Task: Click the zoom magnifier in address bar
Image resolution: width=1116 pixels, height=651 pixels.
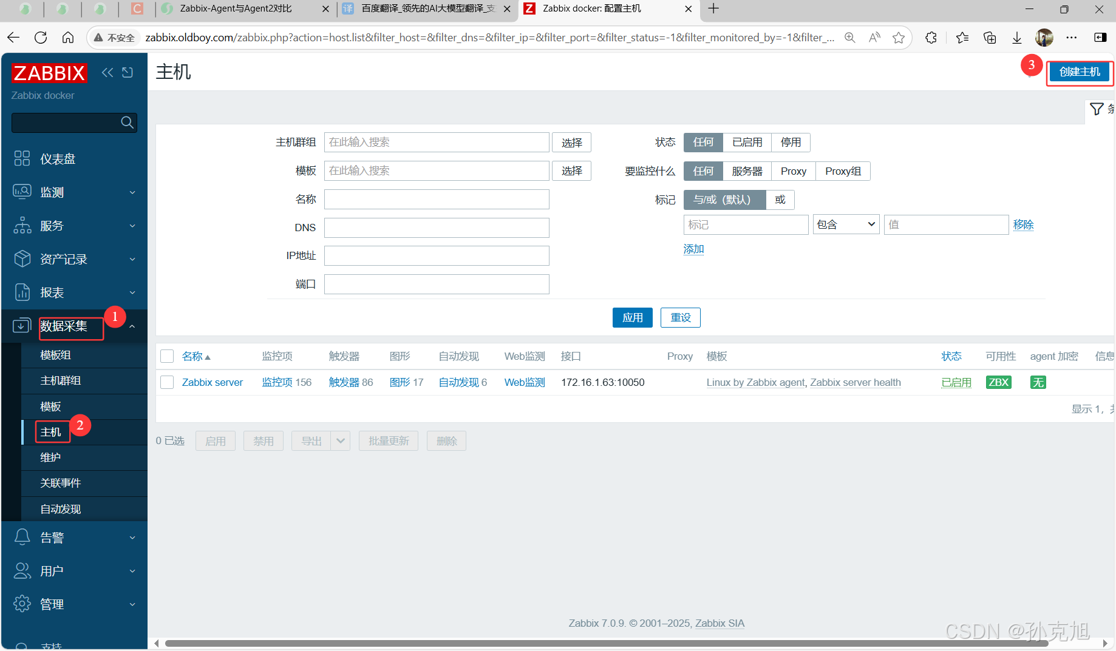Action: click(850, 38)
